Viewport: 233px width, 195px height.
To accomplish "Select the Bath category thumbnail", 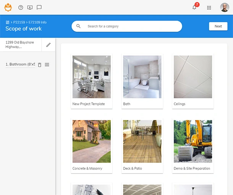I will pyautogui.click(x=142, y=81).
